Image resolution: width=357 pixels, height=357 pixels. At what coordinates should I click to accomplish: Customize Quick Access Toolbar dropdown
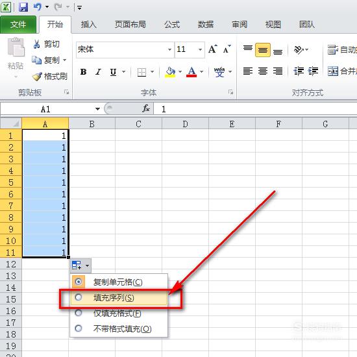79,8
